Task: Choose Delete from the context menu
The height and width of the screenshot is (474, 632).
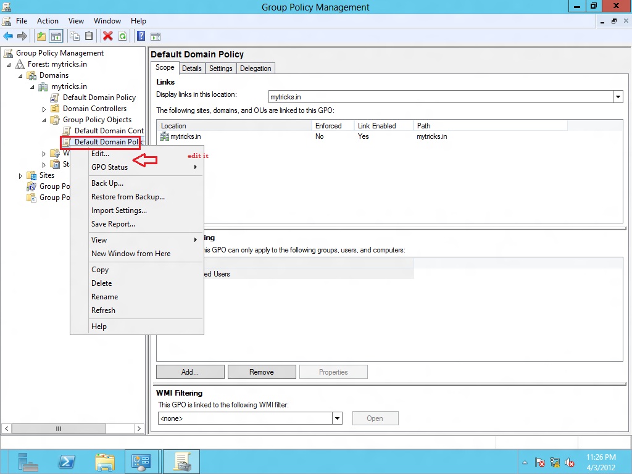Action: click(x=146, y=283)
